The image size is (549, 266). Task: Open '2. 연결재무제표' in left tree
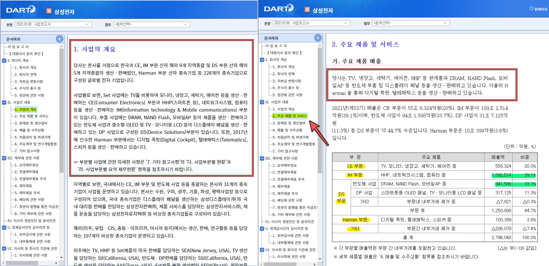pos(27,172)
